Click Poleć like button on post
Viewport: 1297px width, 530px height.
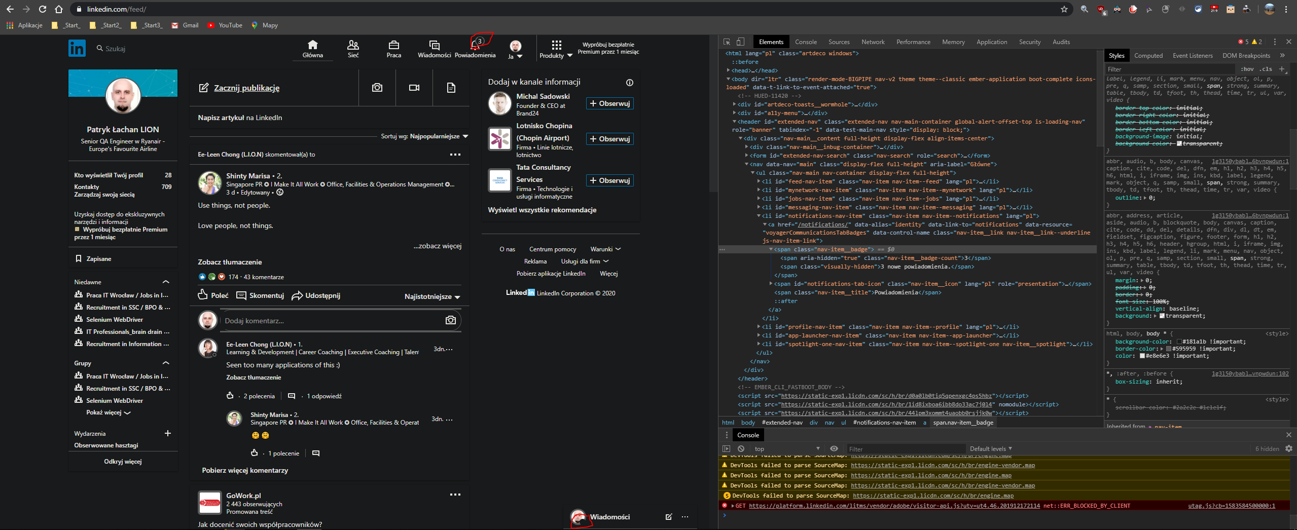point(213,295)
